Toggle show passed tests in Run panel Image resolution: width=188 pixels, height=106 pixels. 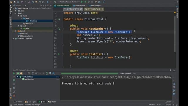18,73
